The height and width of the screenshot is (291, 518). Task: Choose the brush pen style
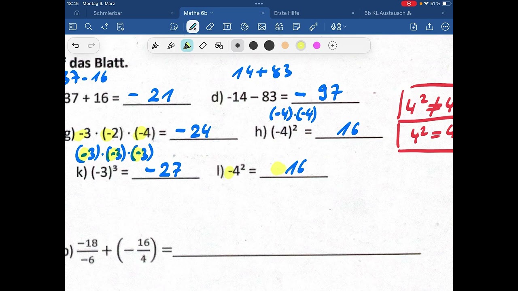pos(171,46)
